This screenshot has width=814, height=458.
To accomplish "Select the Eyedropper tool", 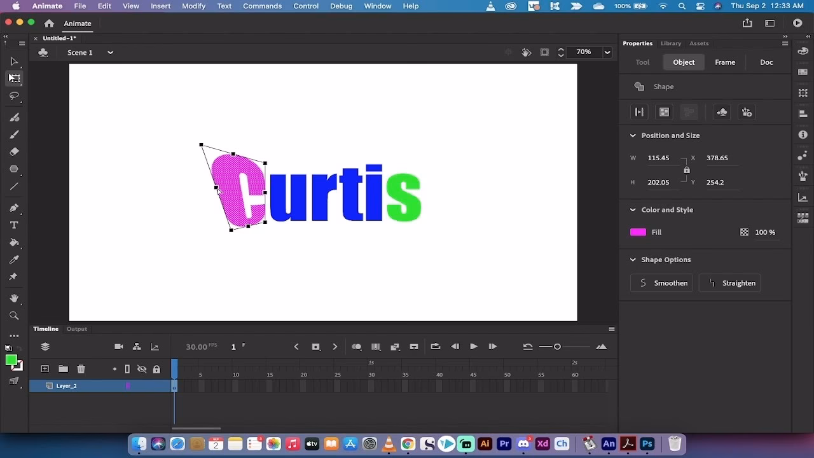I will point(14,260).
